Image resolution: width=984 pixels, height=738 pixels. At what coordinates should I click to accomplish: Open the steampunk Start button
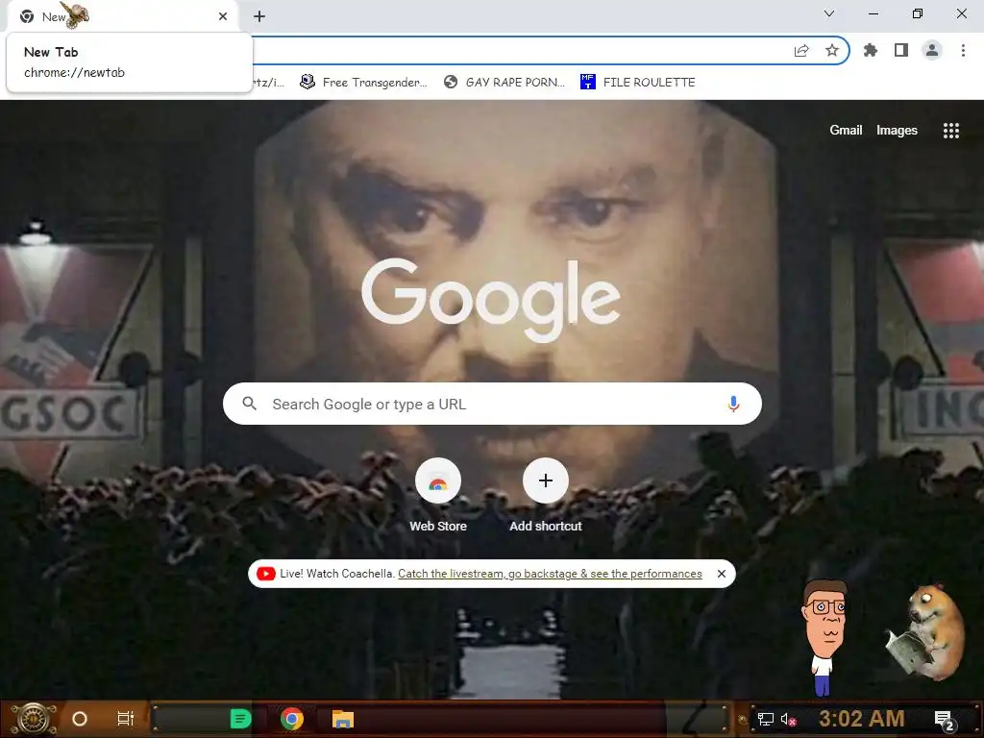pyautogui.click(x=34, y=719)
